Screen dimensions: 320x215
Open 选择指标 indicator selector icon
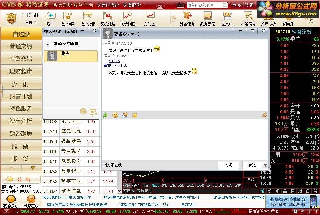pyautogui.click(x=88, y=16)
